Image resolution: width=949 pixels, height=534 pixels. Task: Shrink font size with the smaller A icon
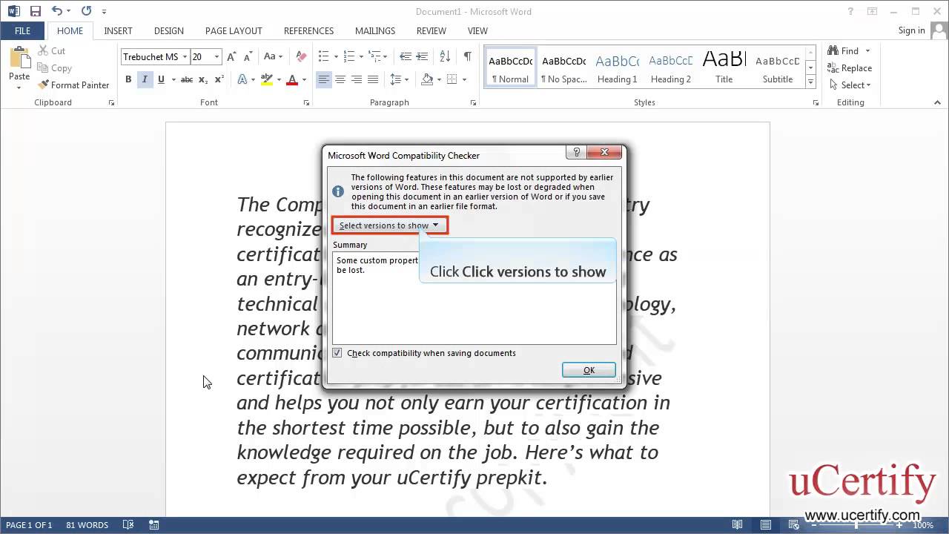tap(247, 56)
